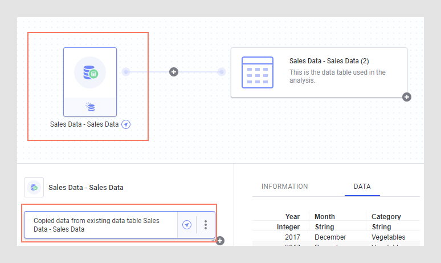Screen dimensions: 441x263
Task: Click locate icon in the Copied data card
Action: (186, 225)
